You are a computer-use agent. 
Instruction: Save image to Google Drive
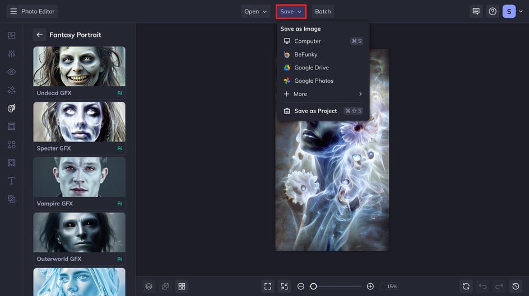coord(323,67)
